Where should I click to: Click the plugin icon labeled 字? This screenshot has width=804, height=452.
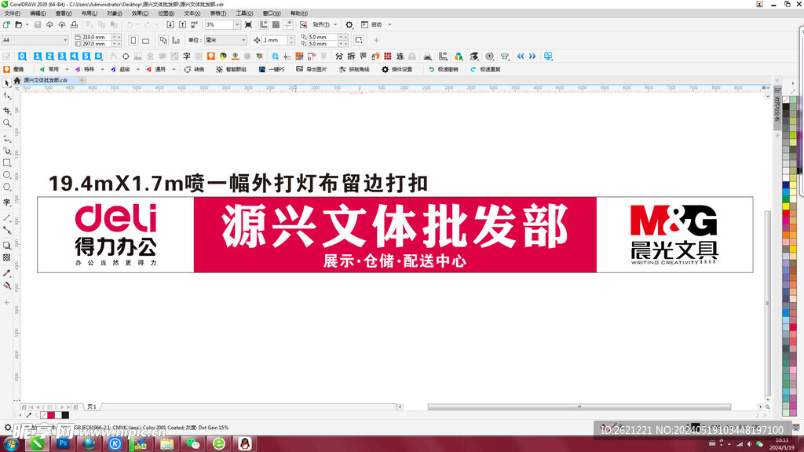[187, 56]
